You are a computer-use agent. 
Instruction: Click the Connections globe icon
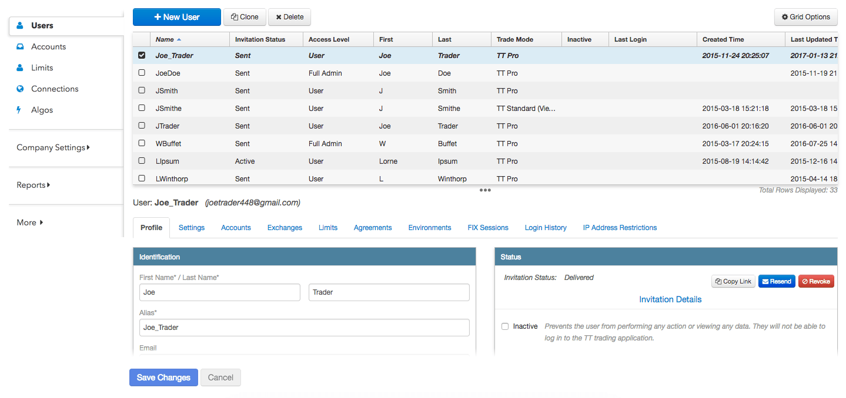20,89
